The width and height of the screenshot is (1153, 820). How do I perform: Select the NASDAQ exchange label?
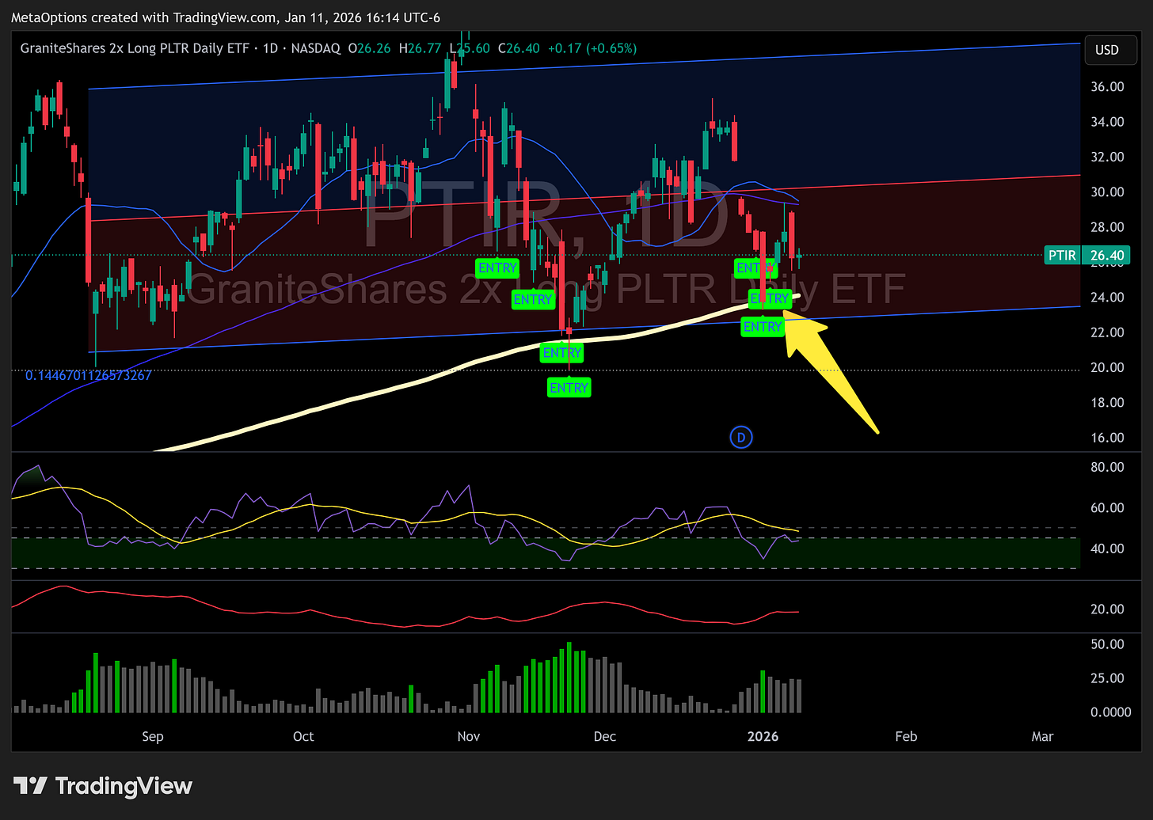(x=315, y=48)
